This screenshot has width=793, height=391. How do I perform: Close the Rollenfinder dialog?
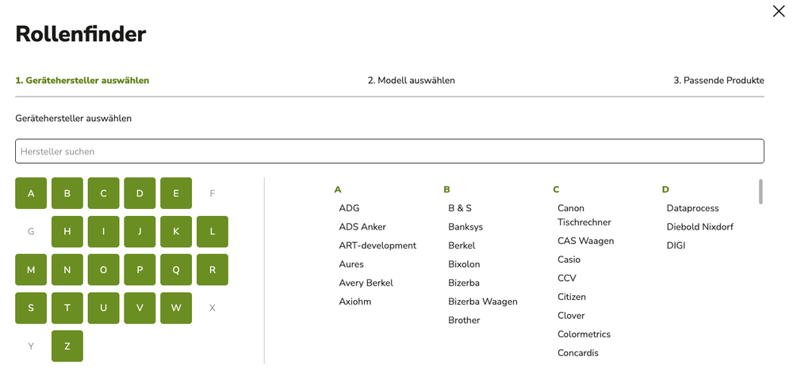[779, 11]
